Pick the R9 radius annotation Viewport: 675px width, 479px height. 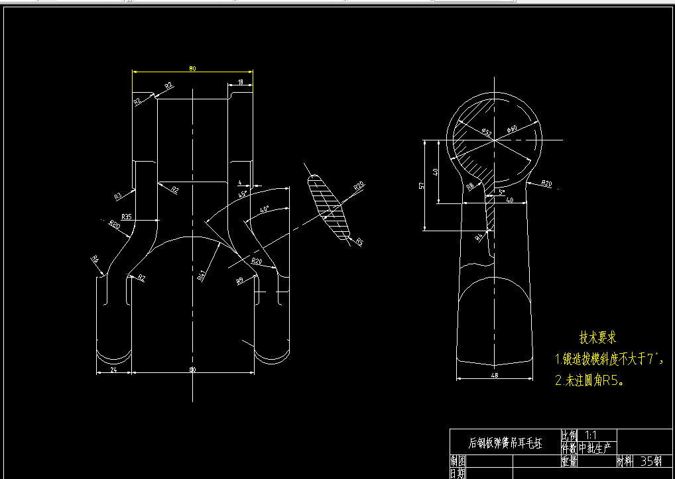coord(240,281)
